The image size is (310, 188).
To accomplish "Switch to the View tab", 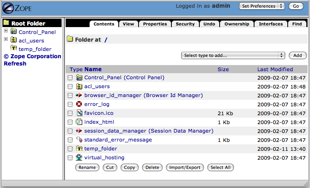I will [128, 24].
